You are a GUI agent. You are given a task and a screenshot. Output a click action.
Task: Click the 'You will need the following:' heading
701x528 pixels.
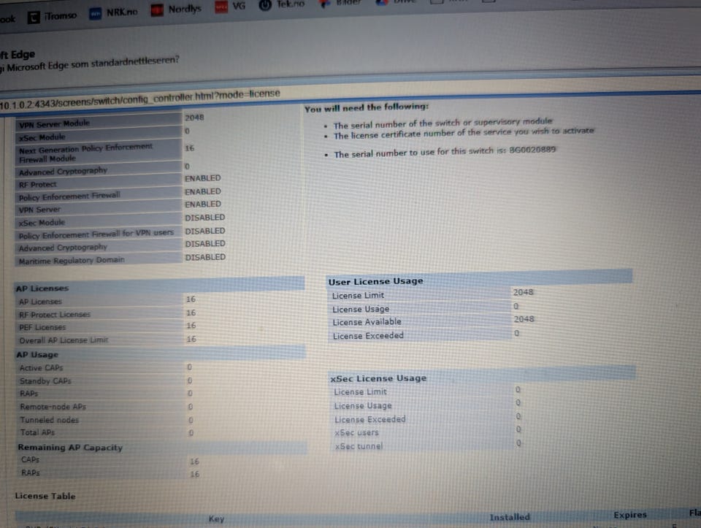367,107
